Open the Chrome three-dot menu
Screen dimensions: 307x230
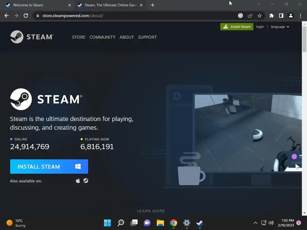(x=300, y=16)
